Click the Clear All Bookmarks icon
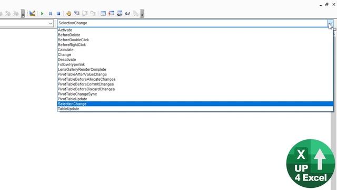 point(16,14)
